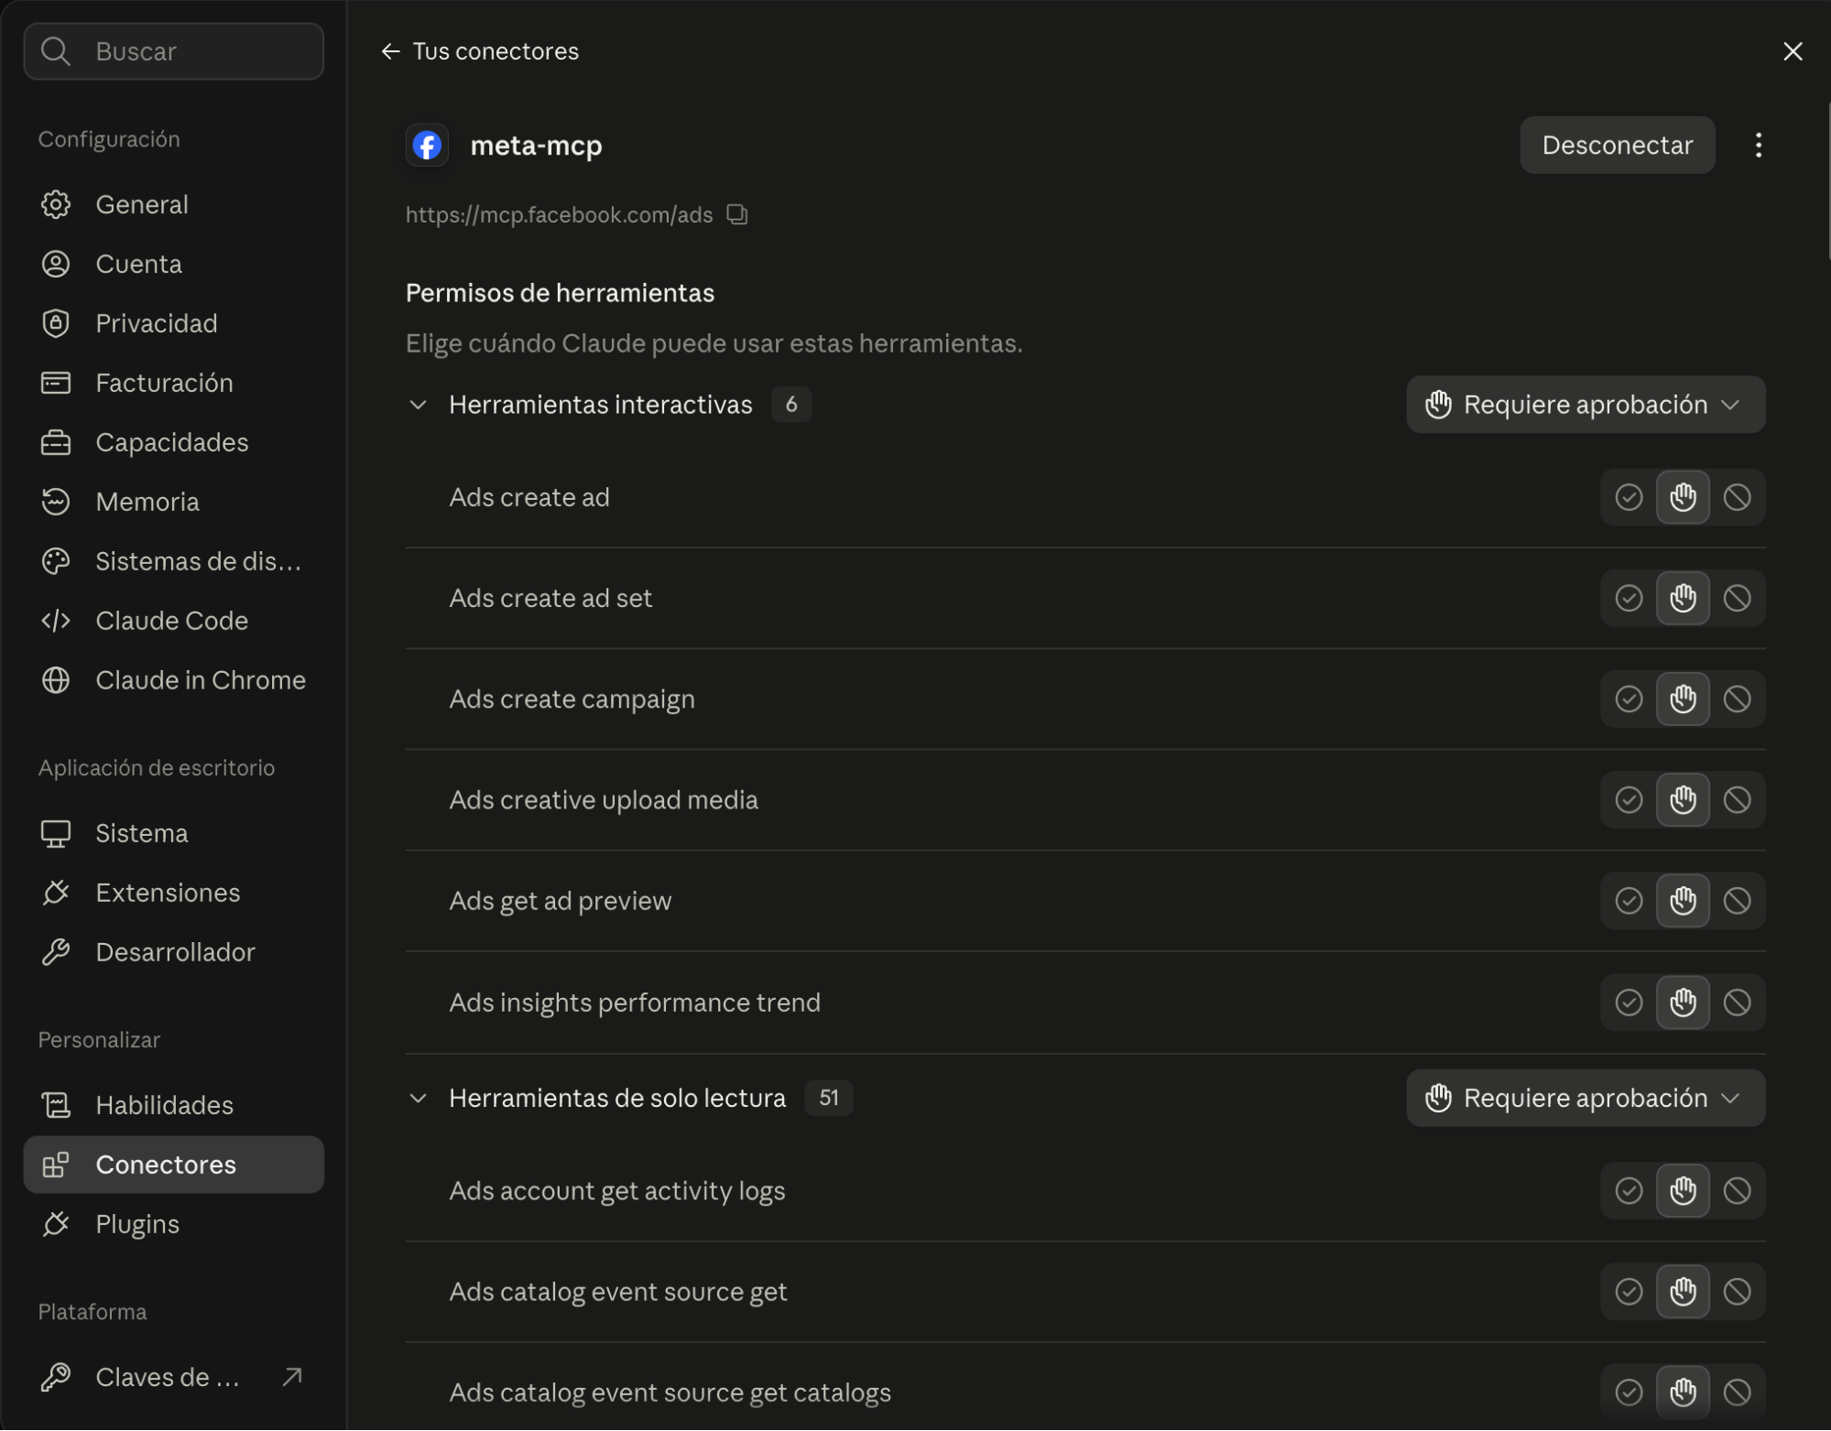The image size is (1831, 1431).
Task: Open Desarrollador settings
Action: pos(173,952)
